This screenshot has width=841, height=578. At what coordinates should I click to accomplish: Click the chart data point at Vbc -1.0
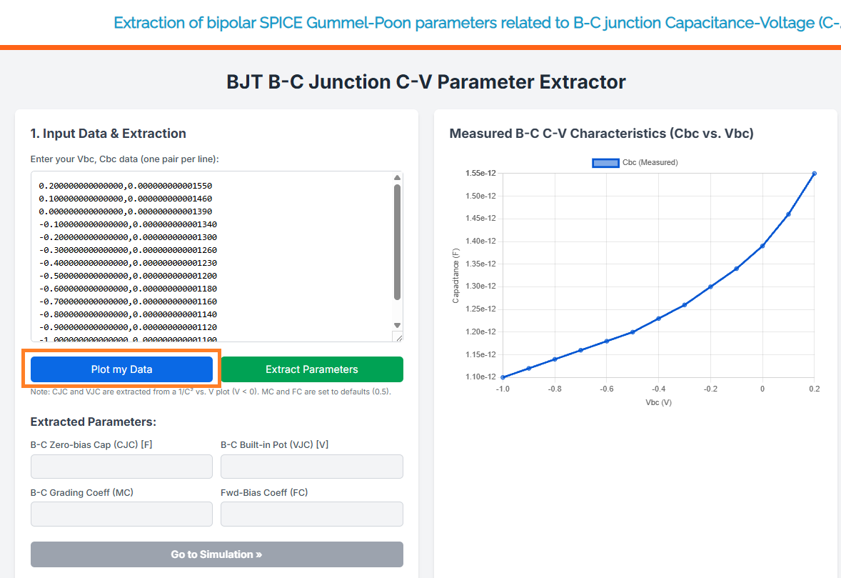[503, 377]
